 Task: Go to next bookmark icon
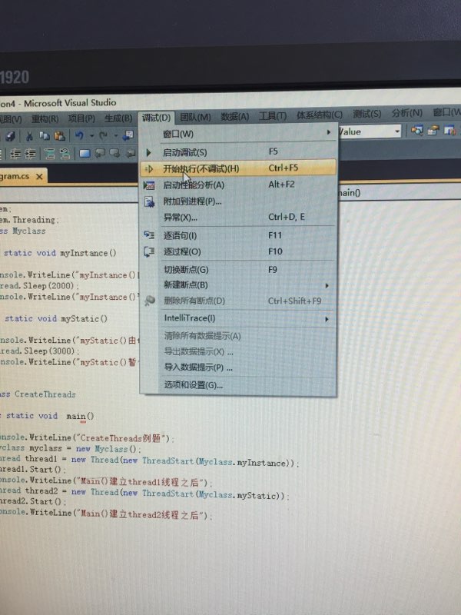[114, 153]
